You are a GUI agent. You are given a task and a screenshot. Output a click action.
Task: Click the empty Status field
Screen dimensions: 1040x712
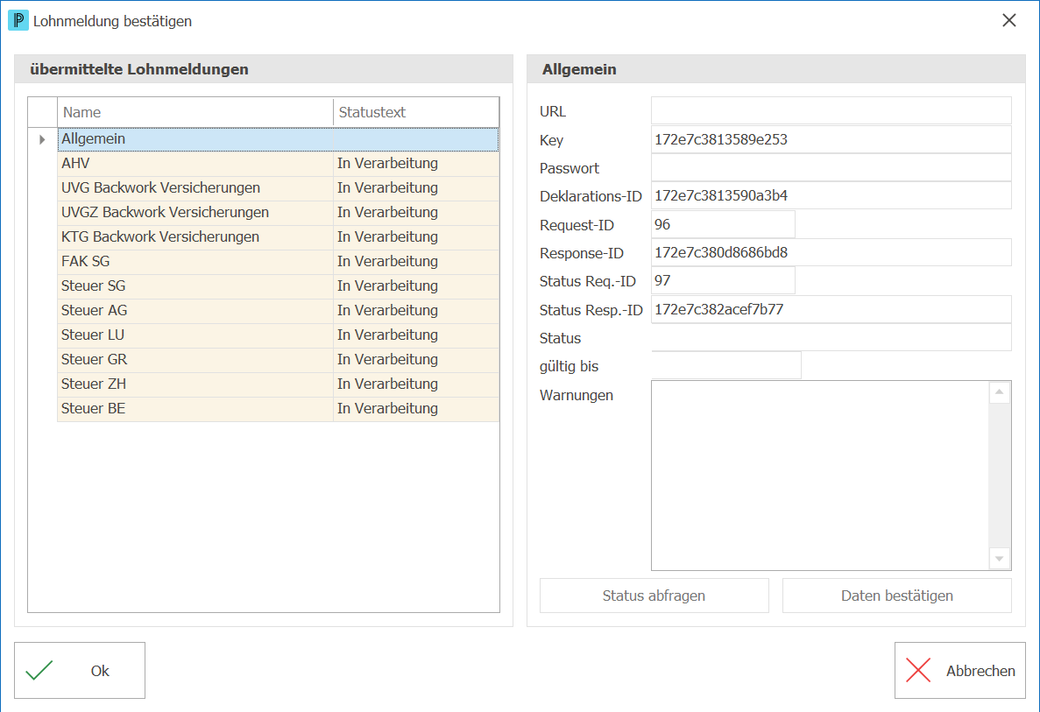[x=831, y=337]
